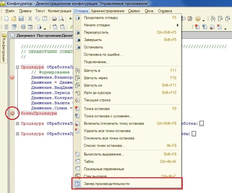232x193 pixels.
Task: Select Список точек останова... entry
Action: pyautogui.click(x=127, y=146)
